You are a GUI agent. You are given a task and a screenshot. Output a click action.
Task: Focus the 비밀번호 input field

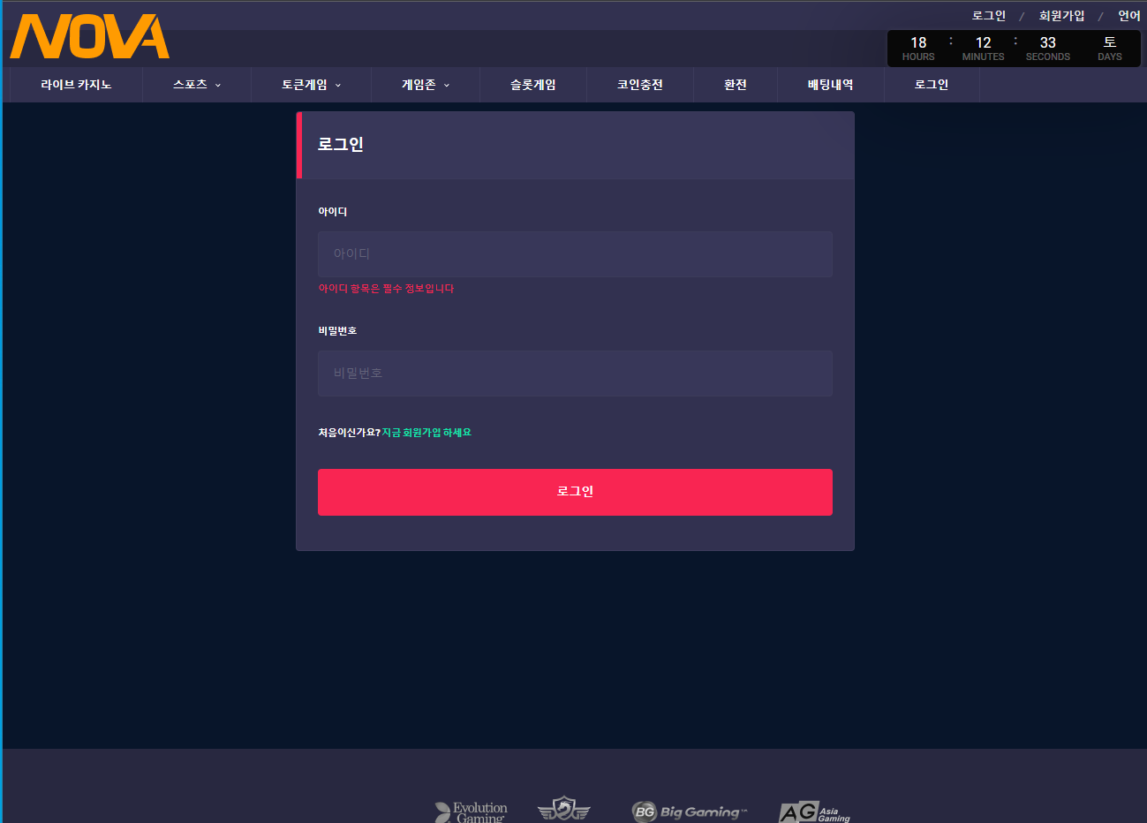(x=575, y=374)
